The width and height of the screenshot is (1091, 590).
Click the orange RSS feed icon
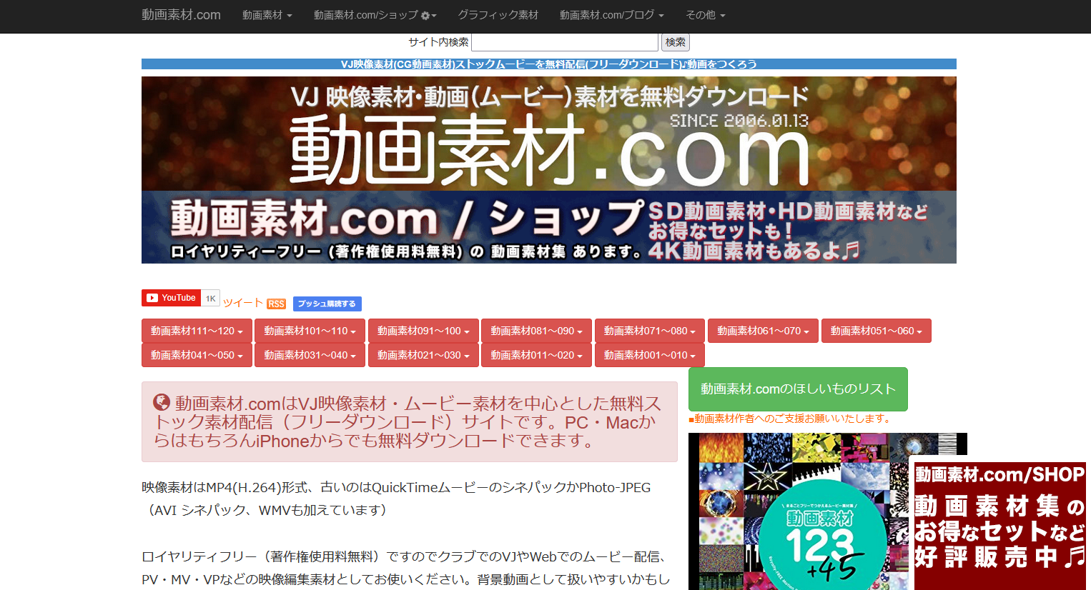pos(276,304)
